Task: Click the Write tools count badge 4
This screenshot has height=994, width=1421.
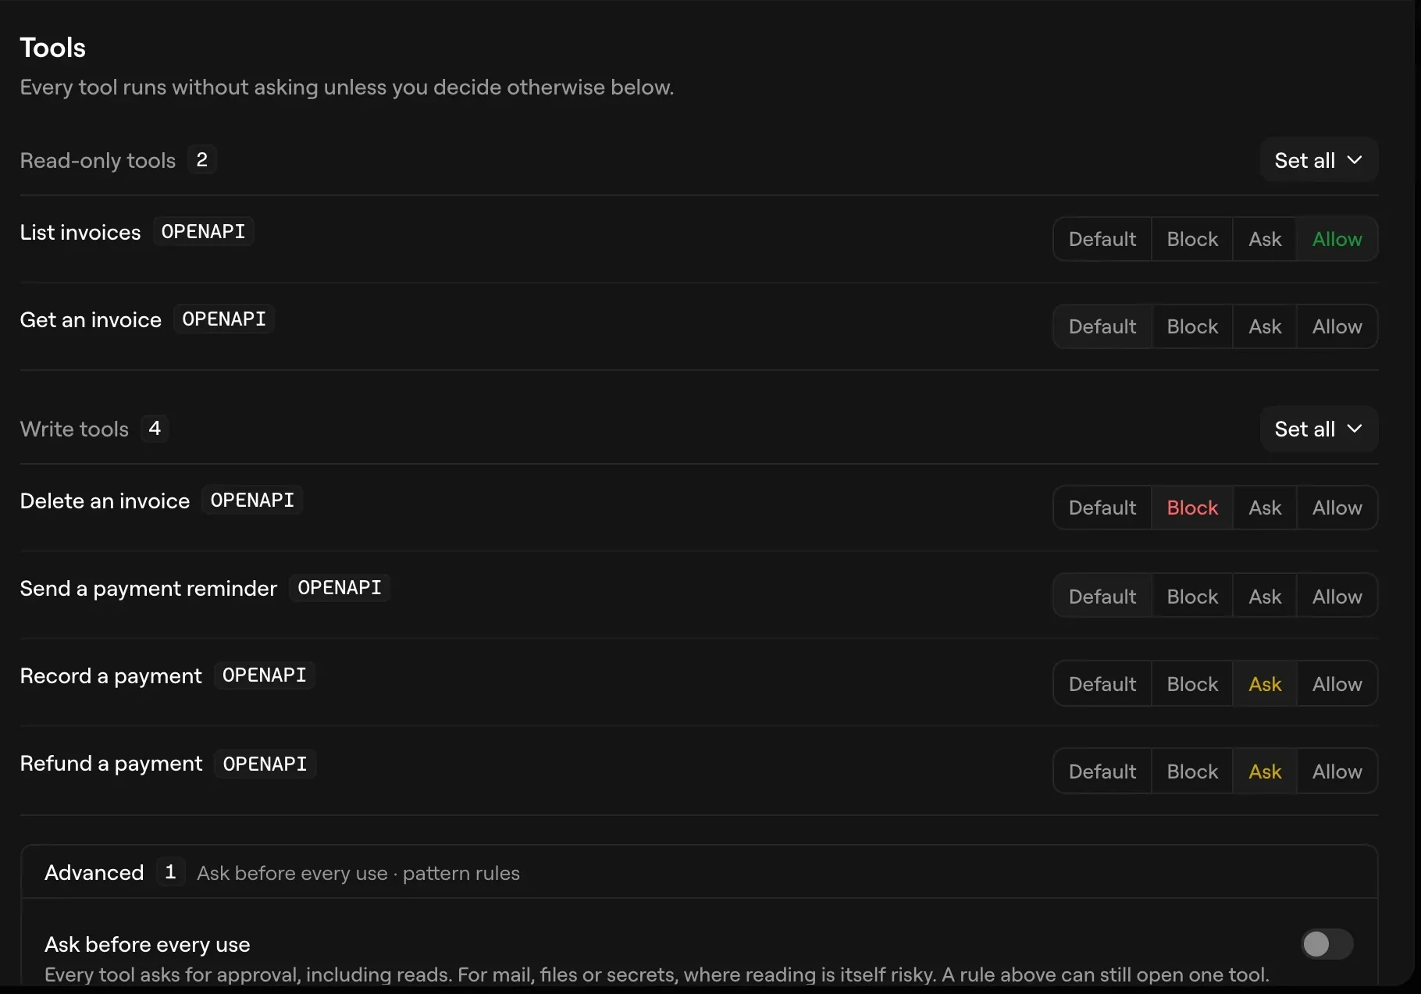Action: pos(155,428)
